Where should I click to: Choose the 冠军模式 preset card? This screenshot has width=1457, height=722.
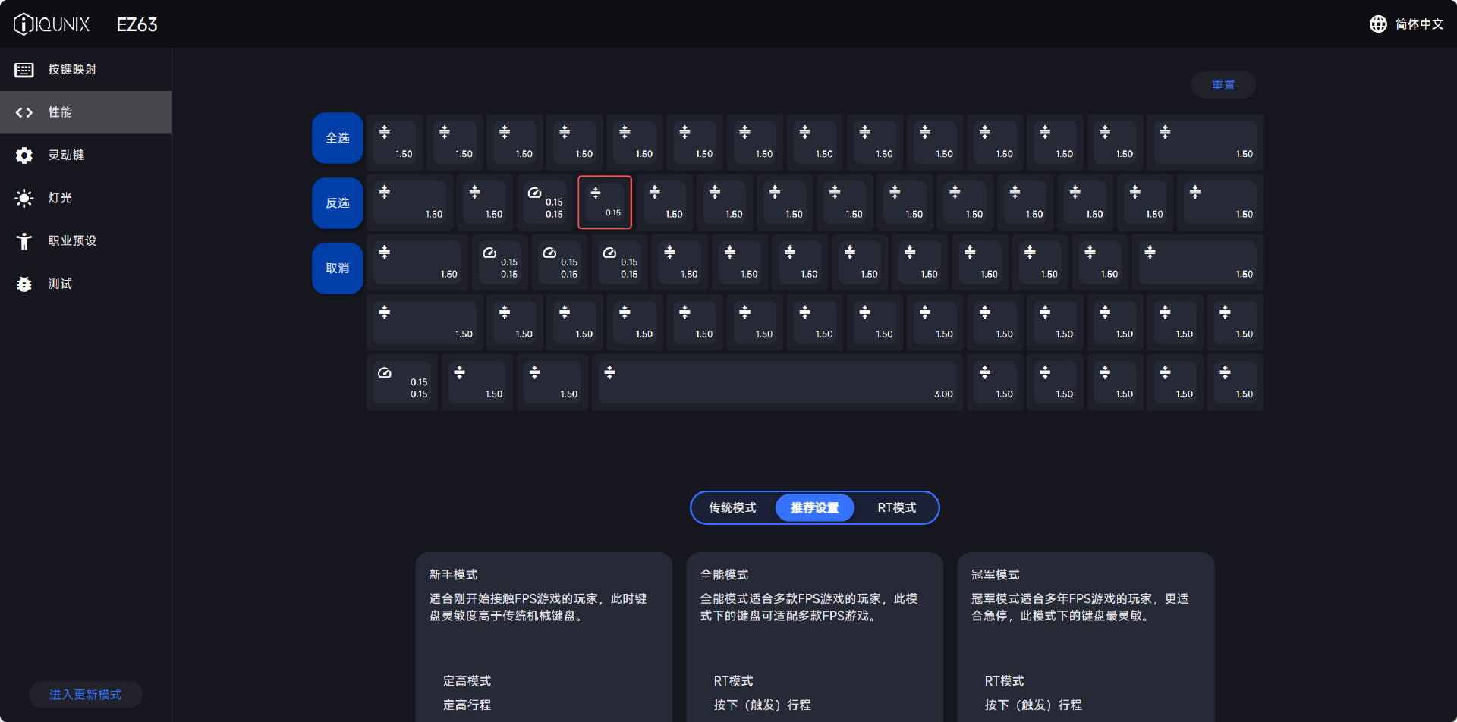(1086, 637)
